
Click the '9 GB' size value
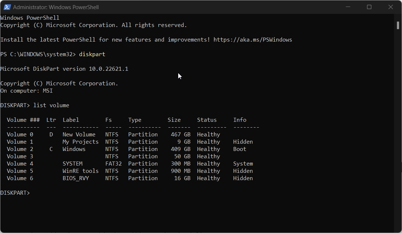tap(184, 142)
